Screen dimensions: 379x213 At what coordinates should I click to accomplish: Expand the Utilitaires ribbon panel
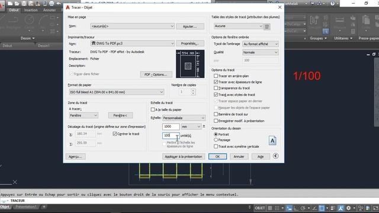coord(343,38)
